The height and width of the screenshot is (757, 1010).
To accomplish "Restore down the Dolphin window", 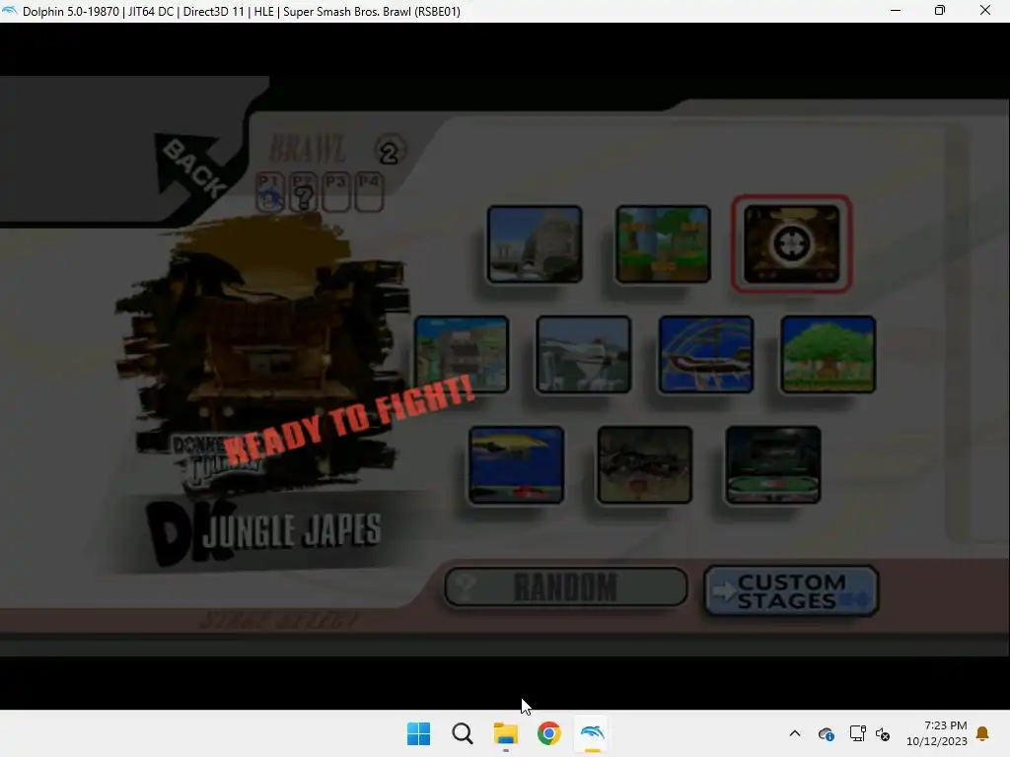I will tap(940, 11).
